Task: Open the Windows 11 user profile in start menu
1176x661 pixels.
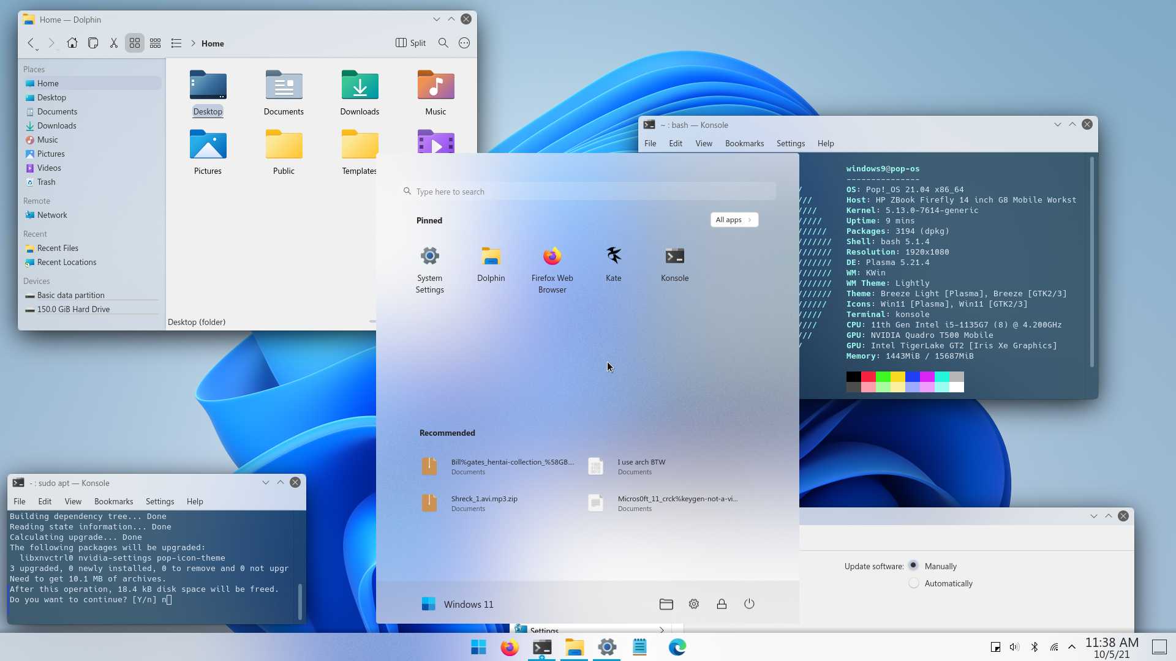Action: (x=457, y=604)
